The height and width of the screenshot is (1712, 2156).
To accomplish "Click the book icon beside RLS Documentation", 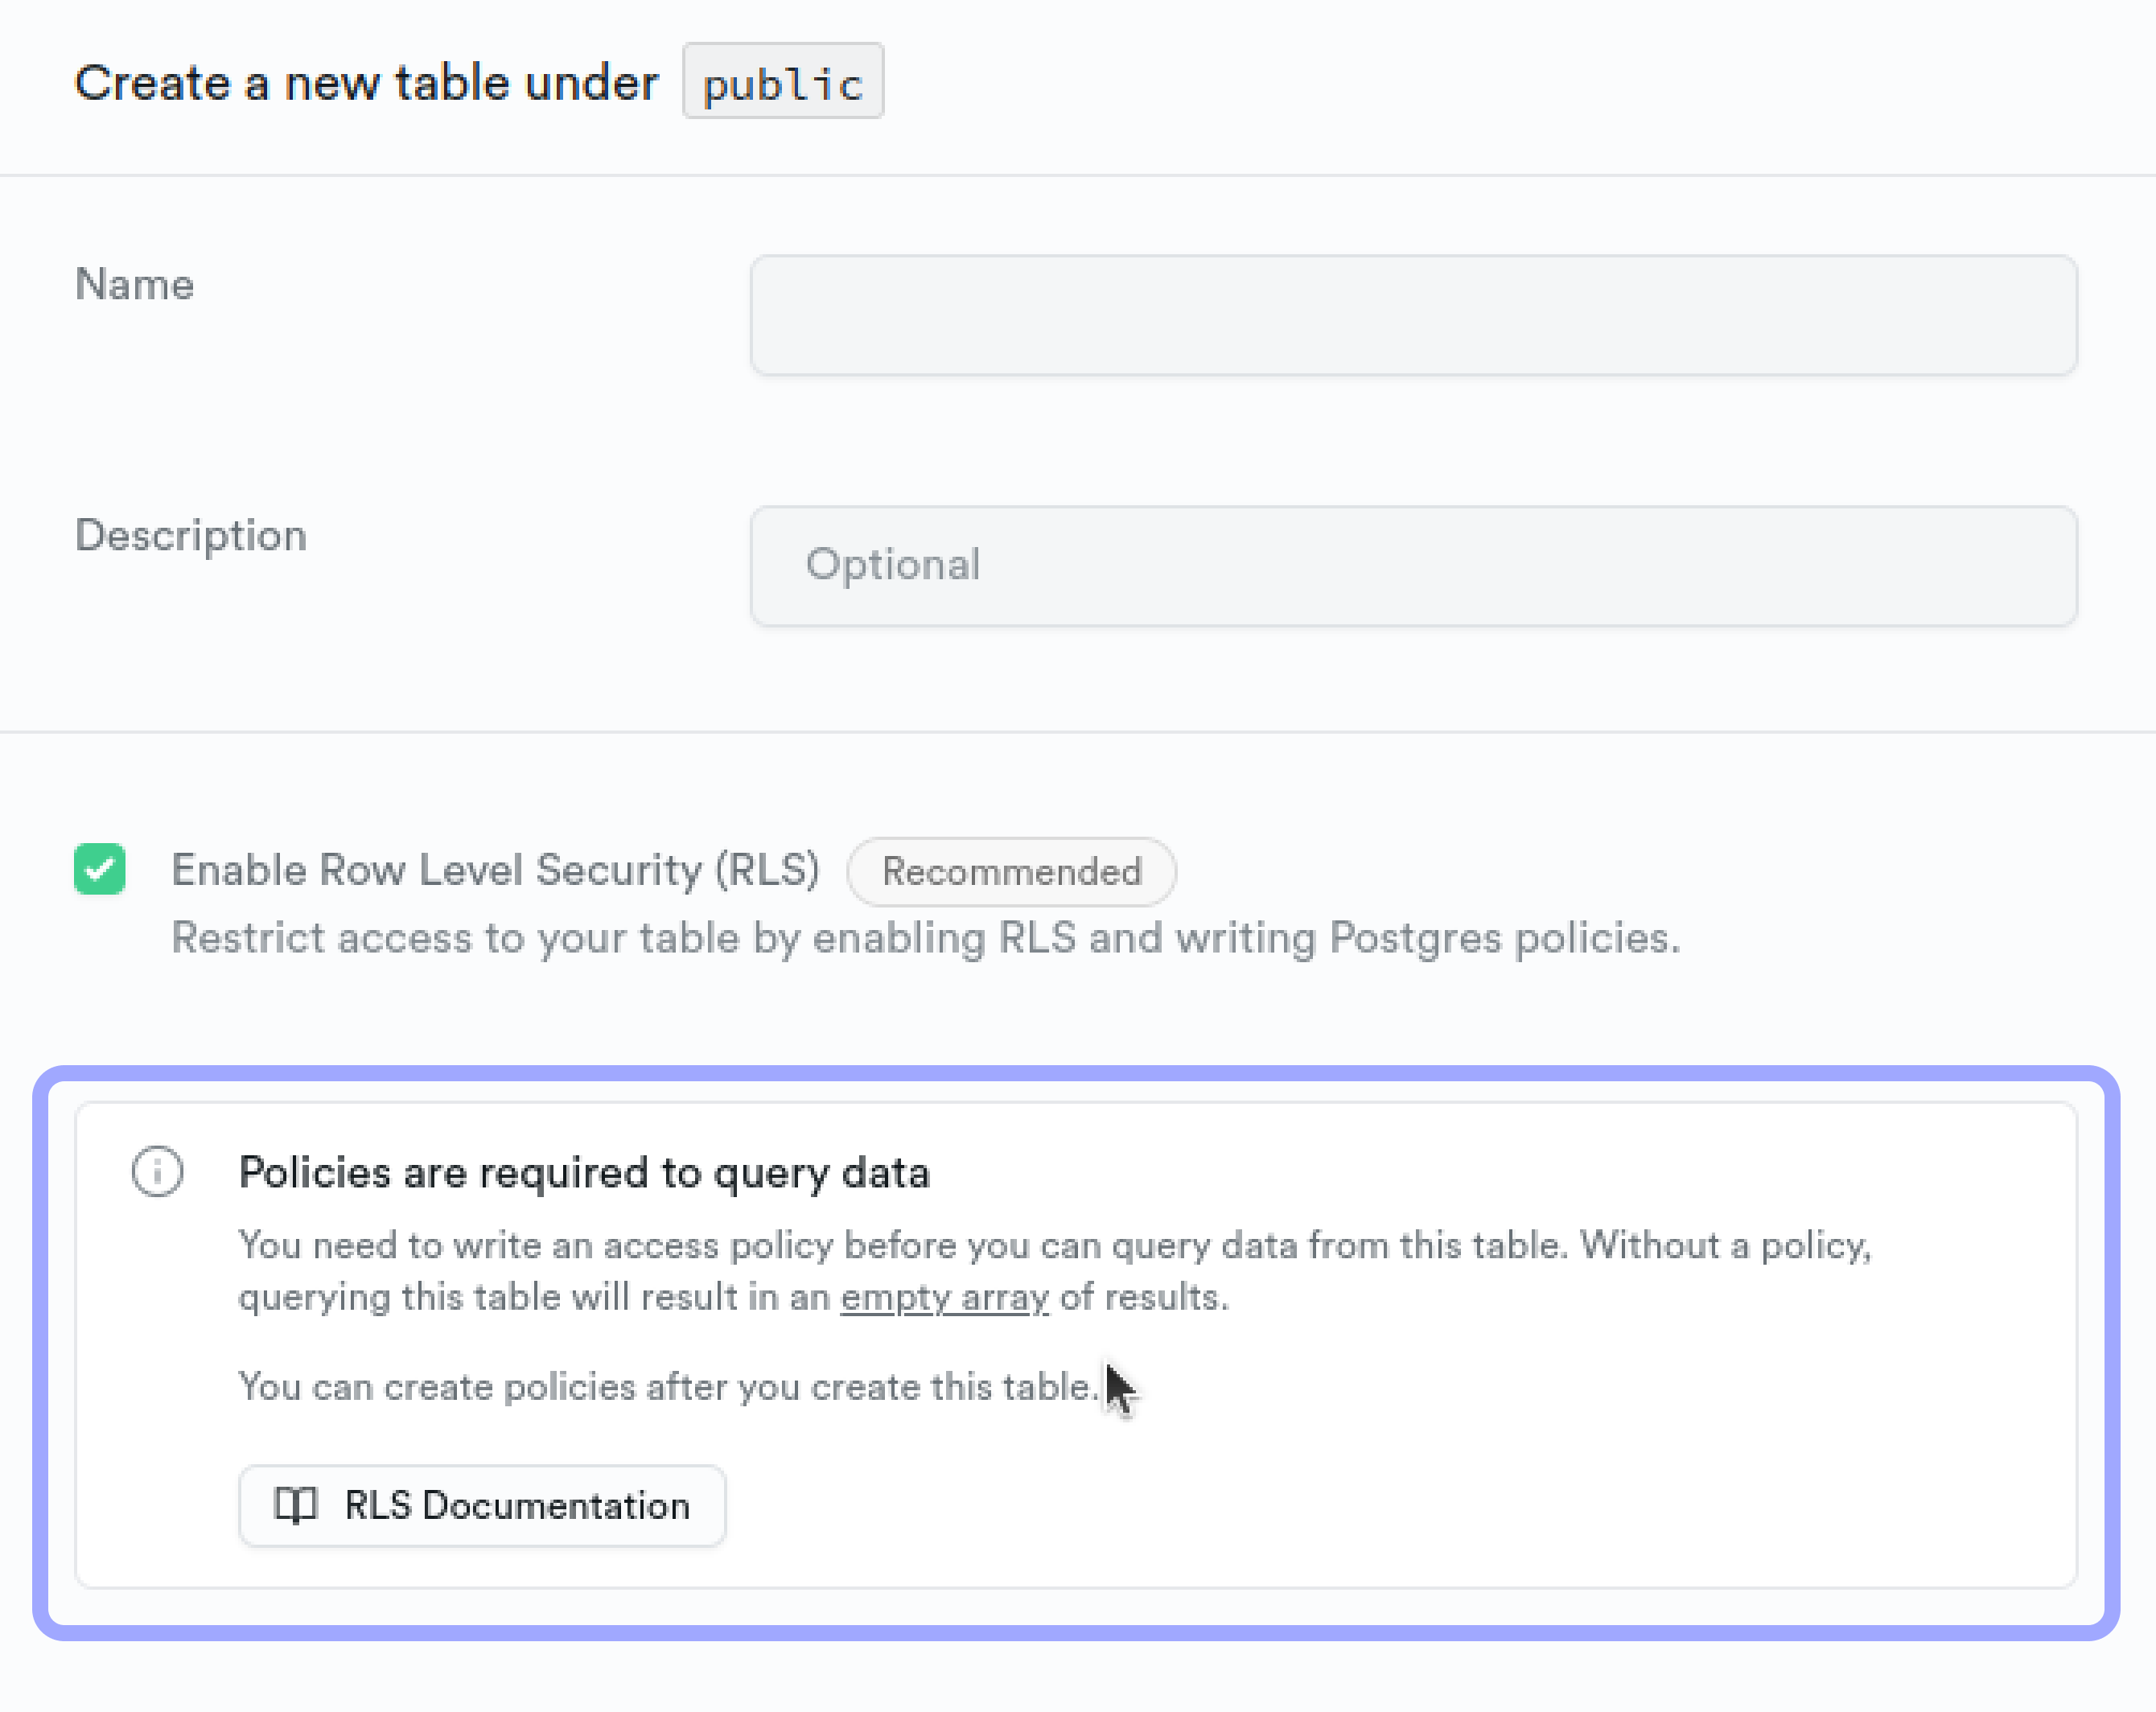I will pos(296,1505).
